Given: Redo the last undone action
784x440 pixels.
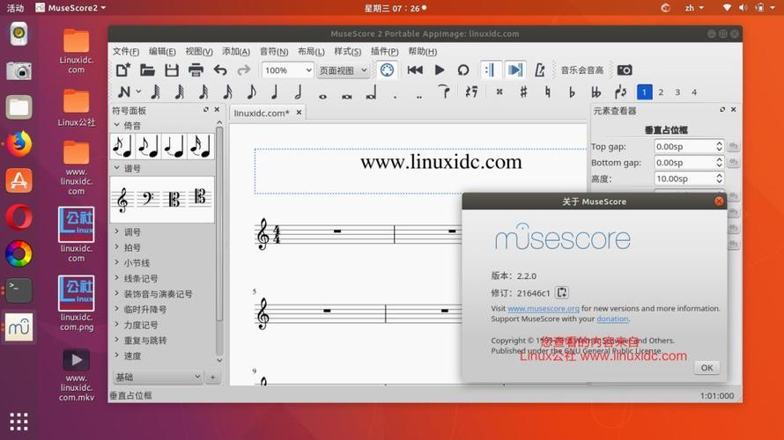Looking at the screenshot, I should (x=243, y=70).
